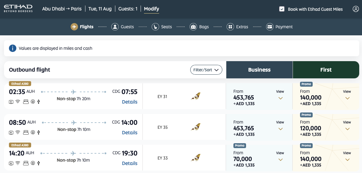Click USB icon on the 08:50 flight

coord(39,132)
